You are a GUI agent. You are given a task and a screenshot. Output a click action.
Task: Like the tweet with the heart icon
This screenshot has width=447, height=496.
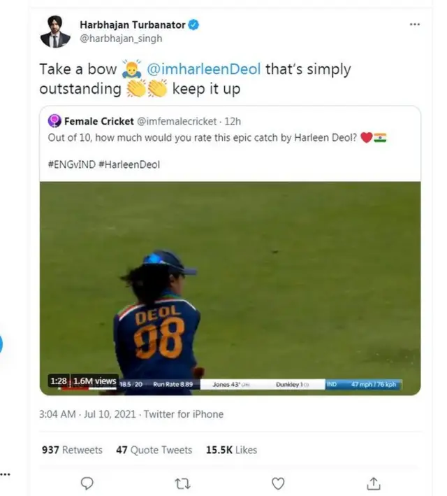click(x=278, y=483)
